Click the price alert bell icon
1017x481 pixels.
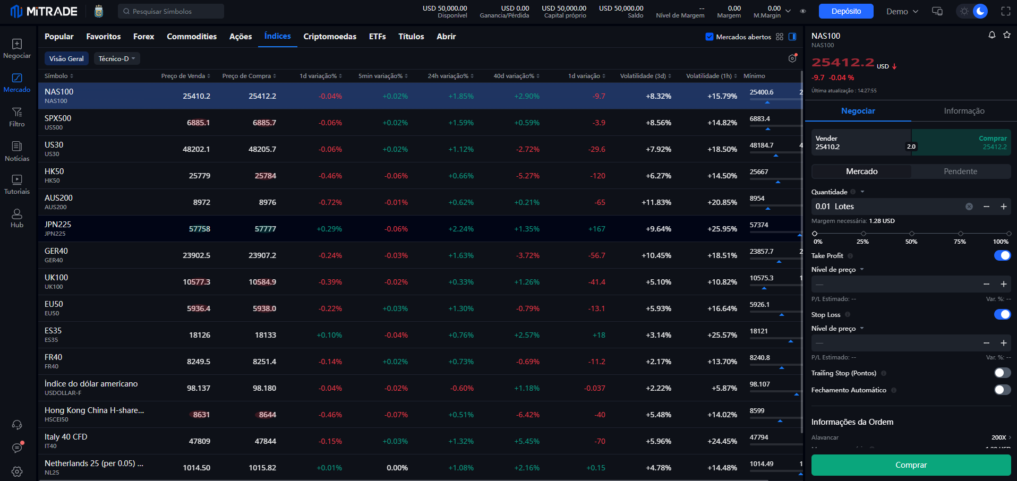pos(992,35)
